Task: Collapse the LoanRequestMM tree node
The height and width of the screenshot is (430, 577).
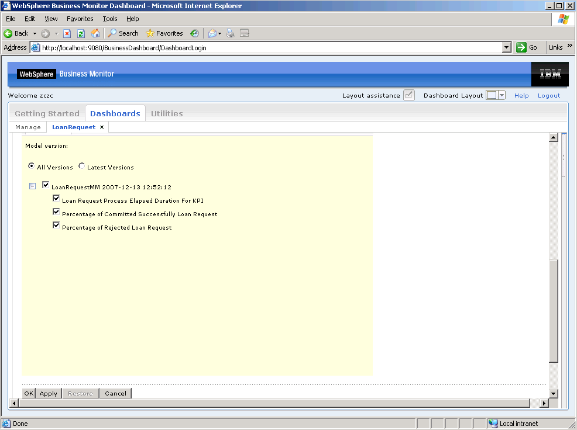Action: 32,186
